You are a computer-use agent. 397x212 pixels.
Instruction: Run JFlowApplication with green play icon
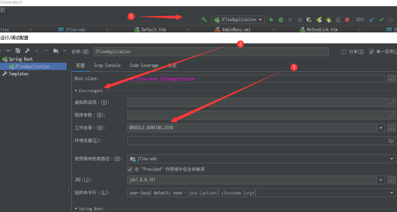[271, 20]
